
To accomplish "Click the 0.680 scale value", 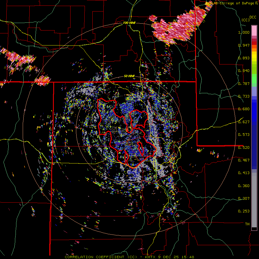I will pos(244,109).
